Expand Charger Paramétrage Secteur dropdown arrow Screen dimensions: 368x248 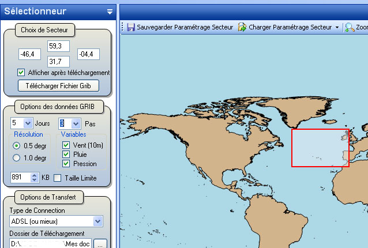point(337,28)
